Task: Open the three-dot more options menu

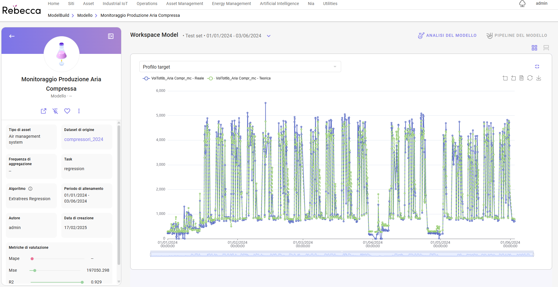Action: 79,111
